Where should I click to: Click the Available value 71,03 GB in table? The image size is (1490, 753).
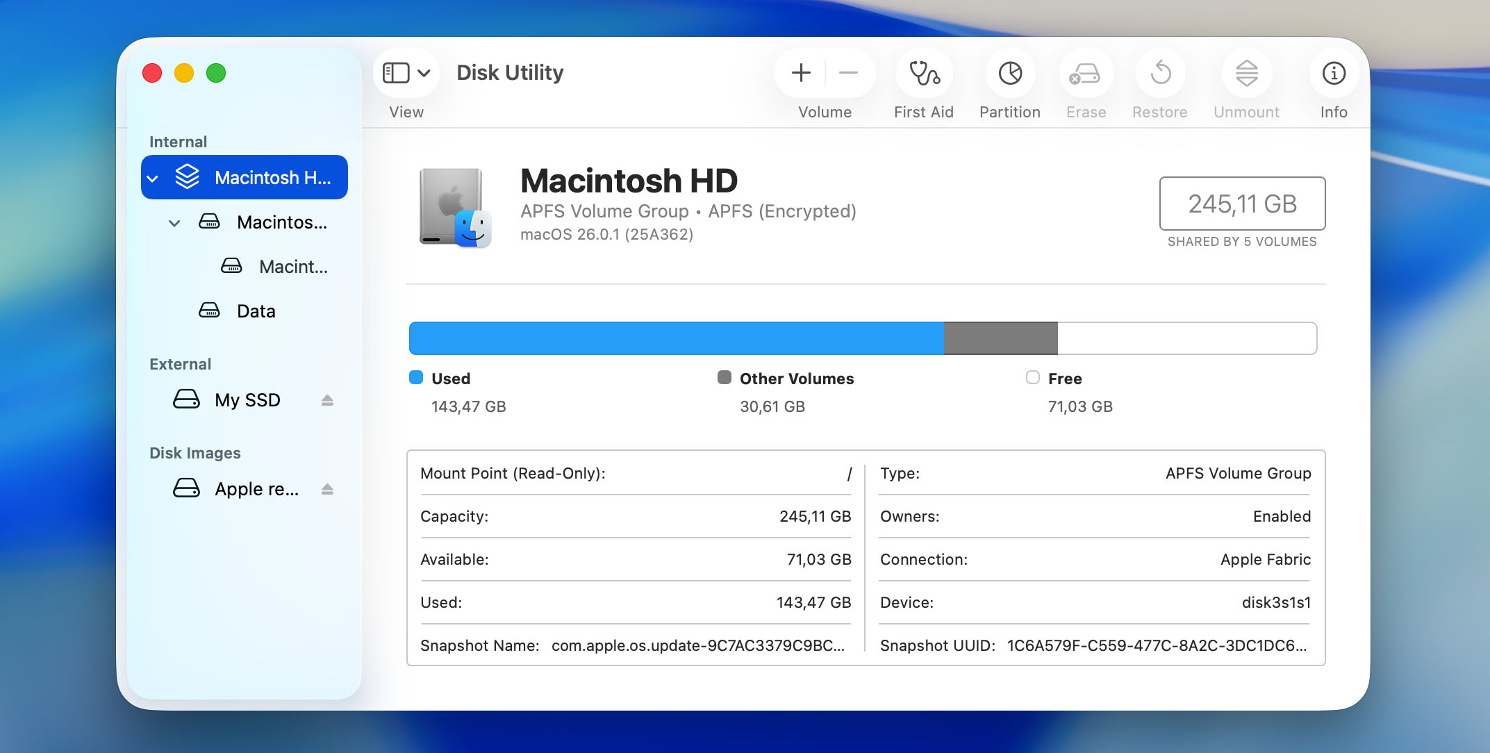818,559
